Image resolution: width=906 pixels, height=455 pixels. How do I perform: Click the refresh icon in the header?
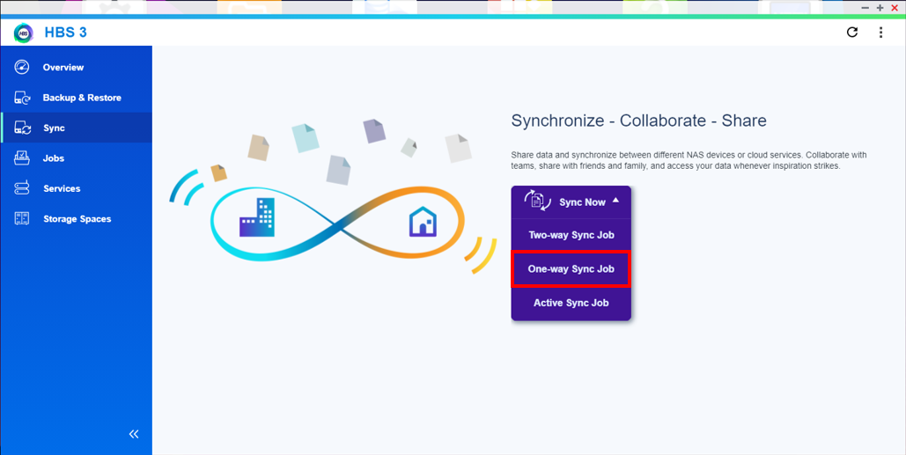click(x=852, y=33)
